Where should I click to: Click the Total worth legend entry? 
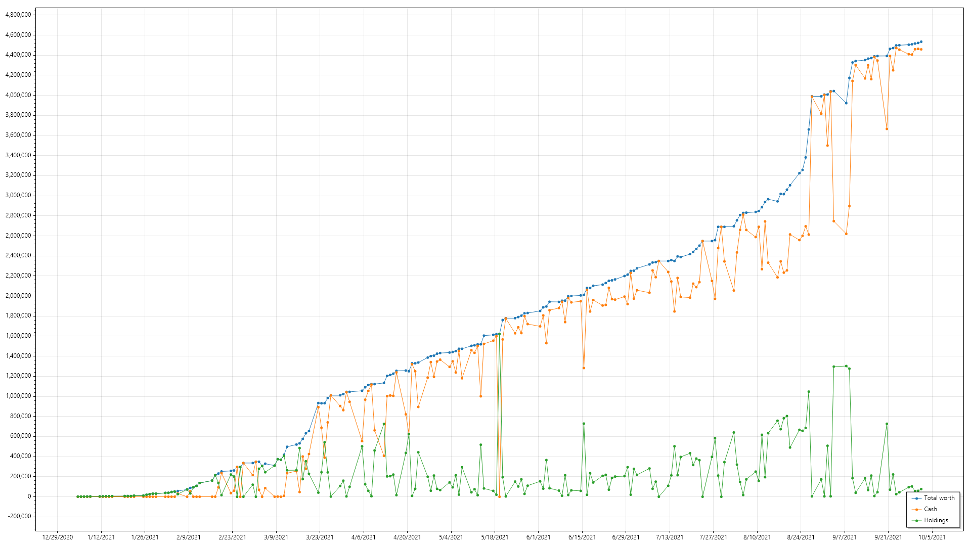933,498
